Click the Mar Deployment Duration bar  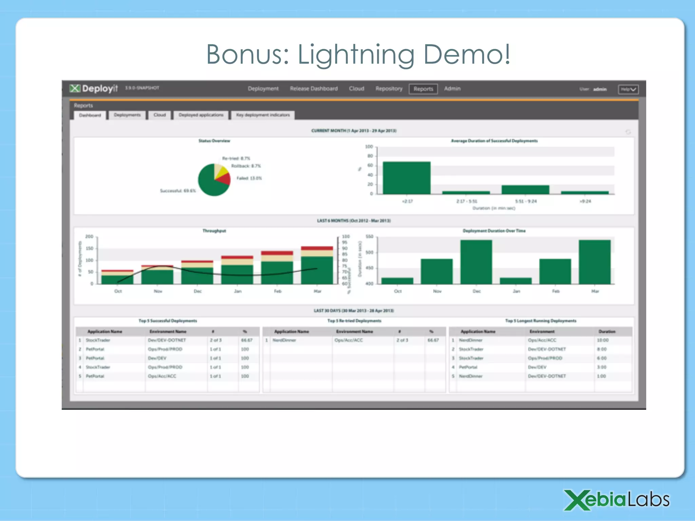coord(595,262)
